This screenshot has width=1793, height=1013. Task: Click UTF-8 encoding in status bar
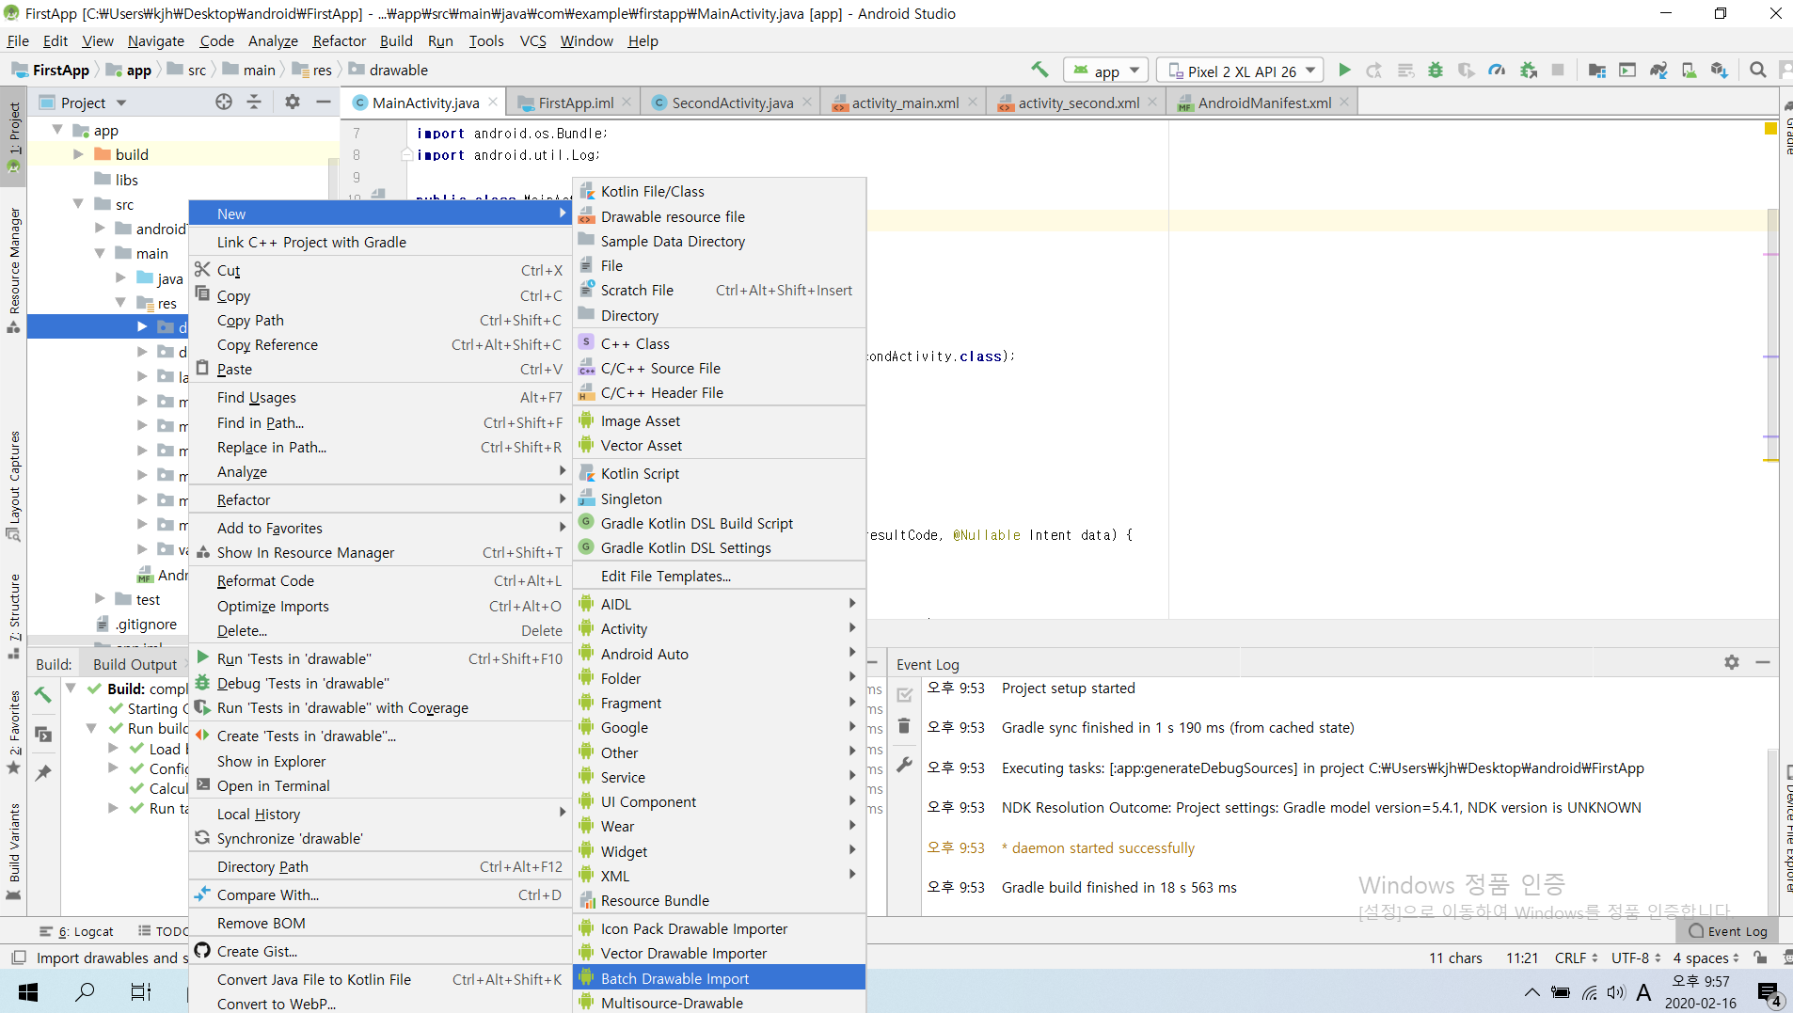tap(1636, 958)
